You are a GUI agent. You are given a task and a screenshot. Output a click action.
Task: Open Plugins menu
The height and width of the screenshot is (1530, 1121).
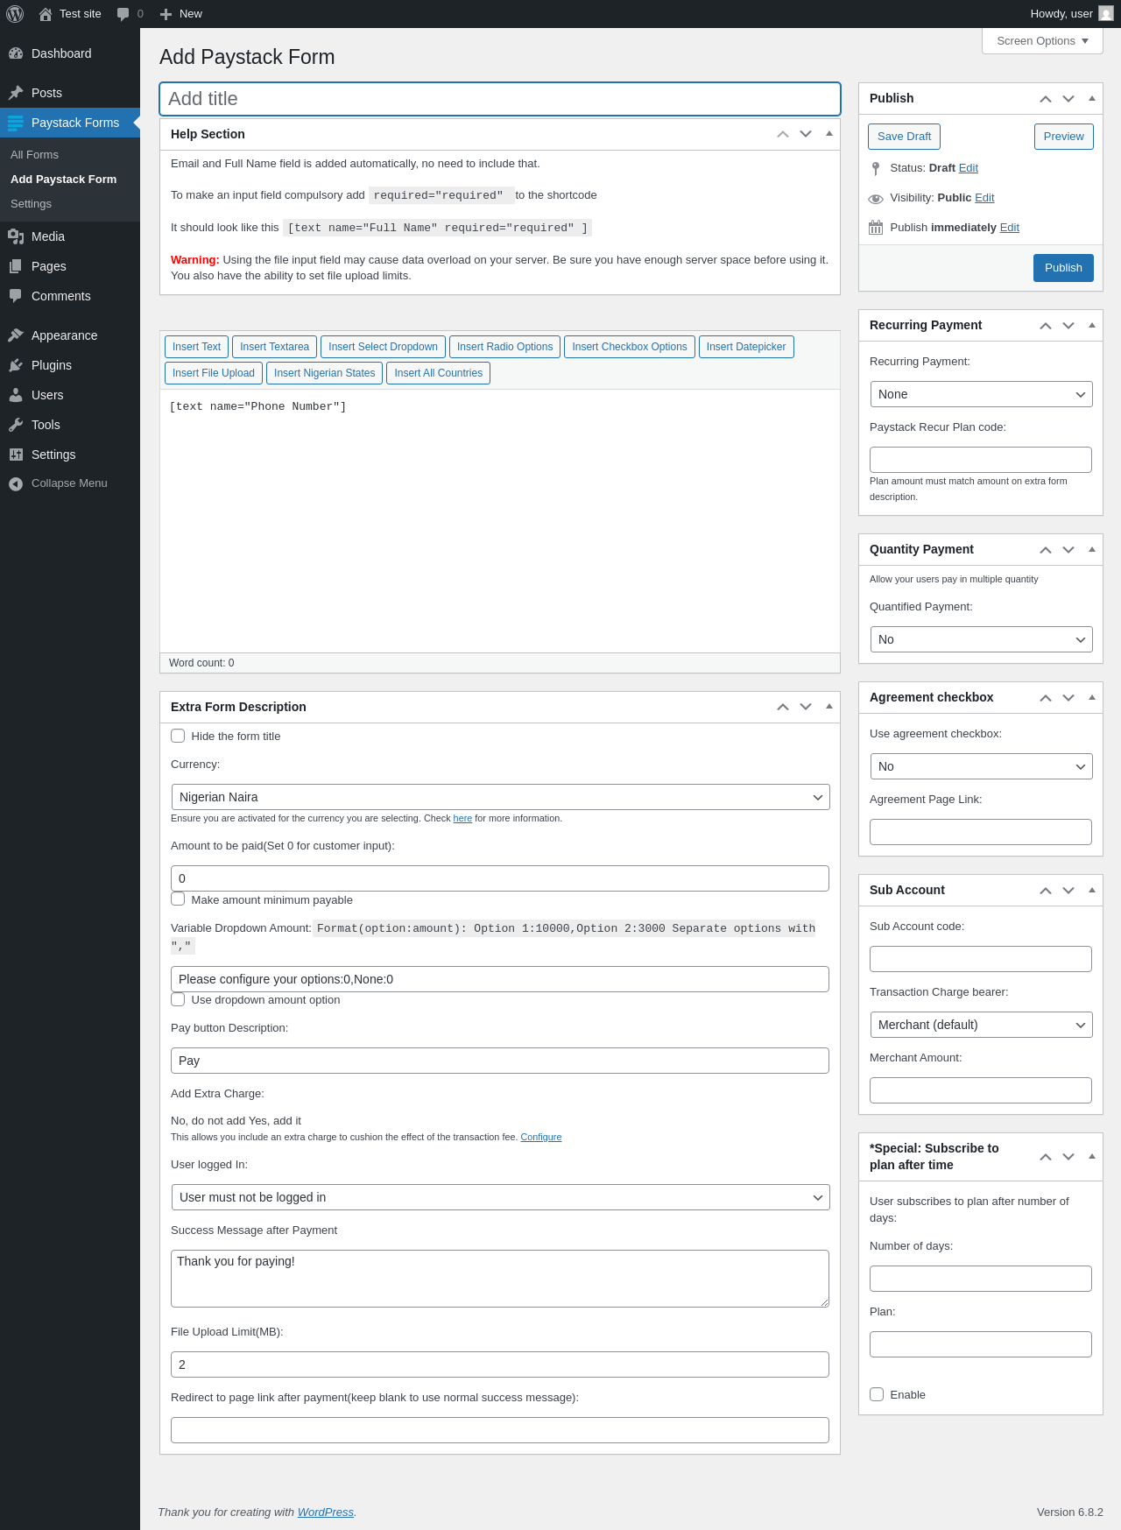[70, 365]
